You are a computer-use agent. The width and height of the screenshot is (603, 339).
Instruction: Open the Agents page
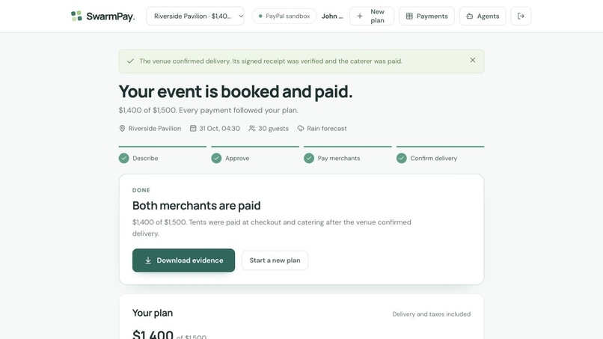483,16
